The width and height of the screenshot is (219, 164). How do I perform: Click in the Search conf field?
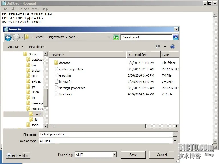146,37
